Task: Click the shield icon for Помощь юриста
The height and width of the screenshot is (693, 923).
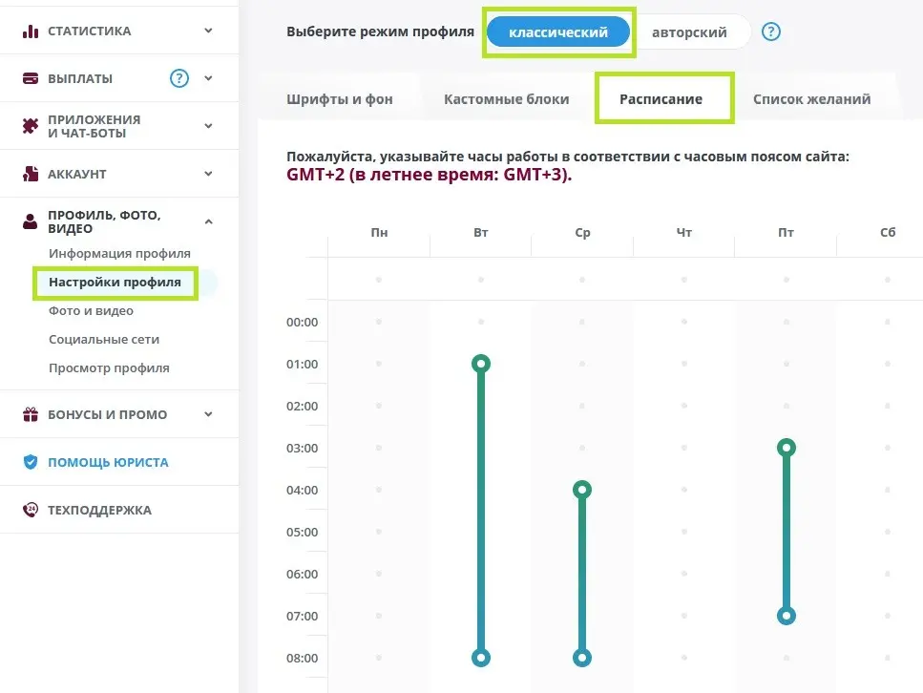Action: 30,462
